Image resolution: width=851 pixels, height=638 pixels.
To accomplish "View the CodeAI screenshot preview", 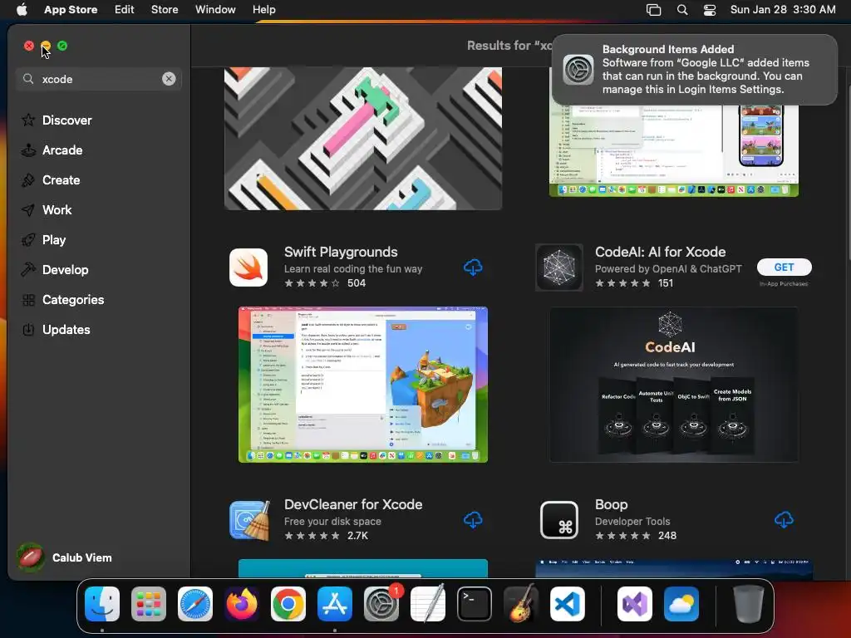I will click(x=673, y=385).
